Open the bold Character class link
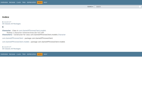The height and width of the screenshot is (107, 142). [7, 31]
